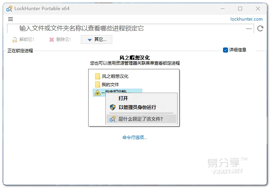Open the hamburger main menu
Image resolution: width=270 pixels, height=188 pixels.
10,19
